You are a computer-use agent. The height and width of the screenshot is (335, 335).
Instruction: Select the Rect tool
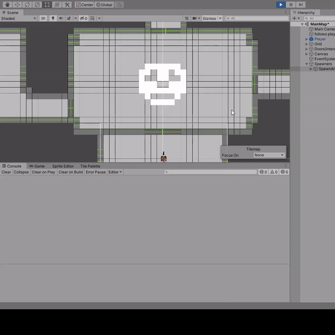tap(47, 4)
